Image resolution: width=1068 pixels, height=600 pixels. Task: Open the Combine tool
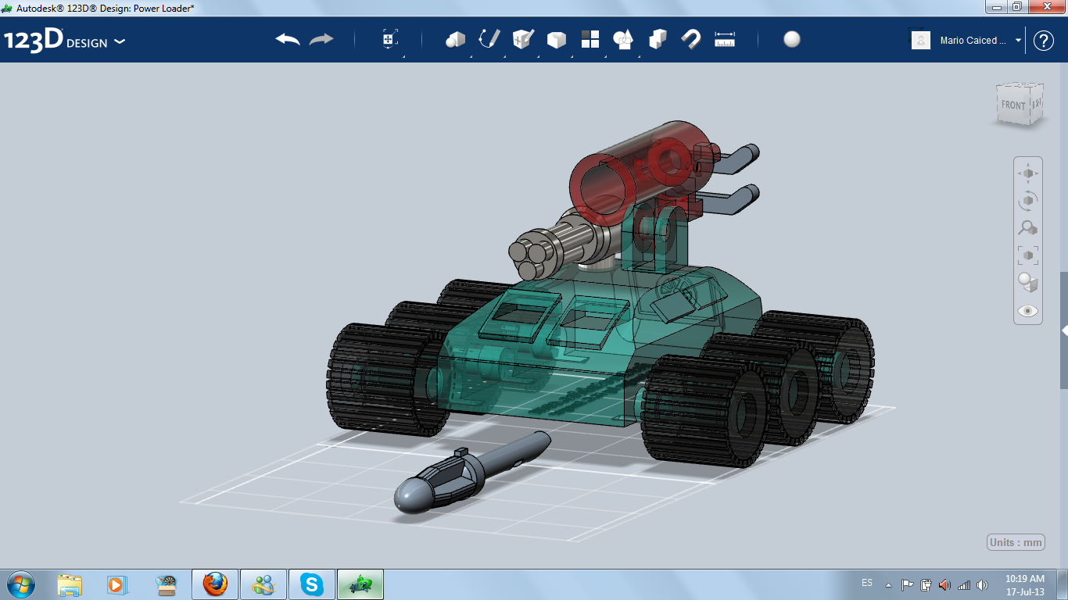point(658,39)
